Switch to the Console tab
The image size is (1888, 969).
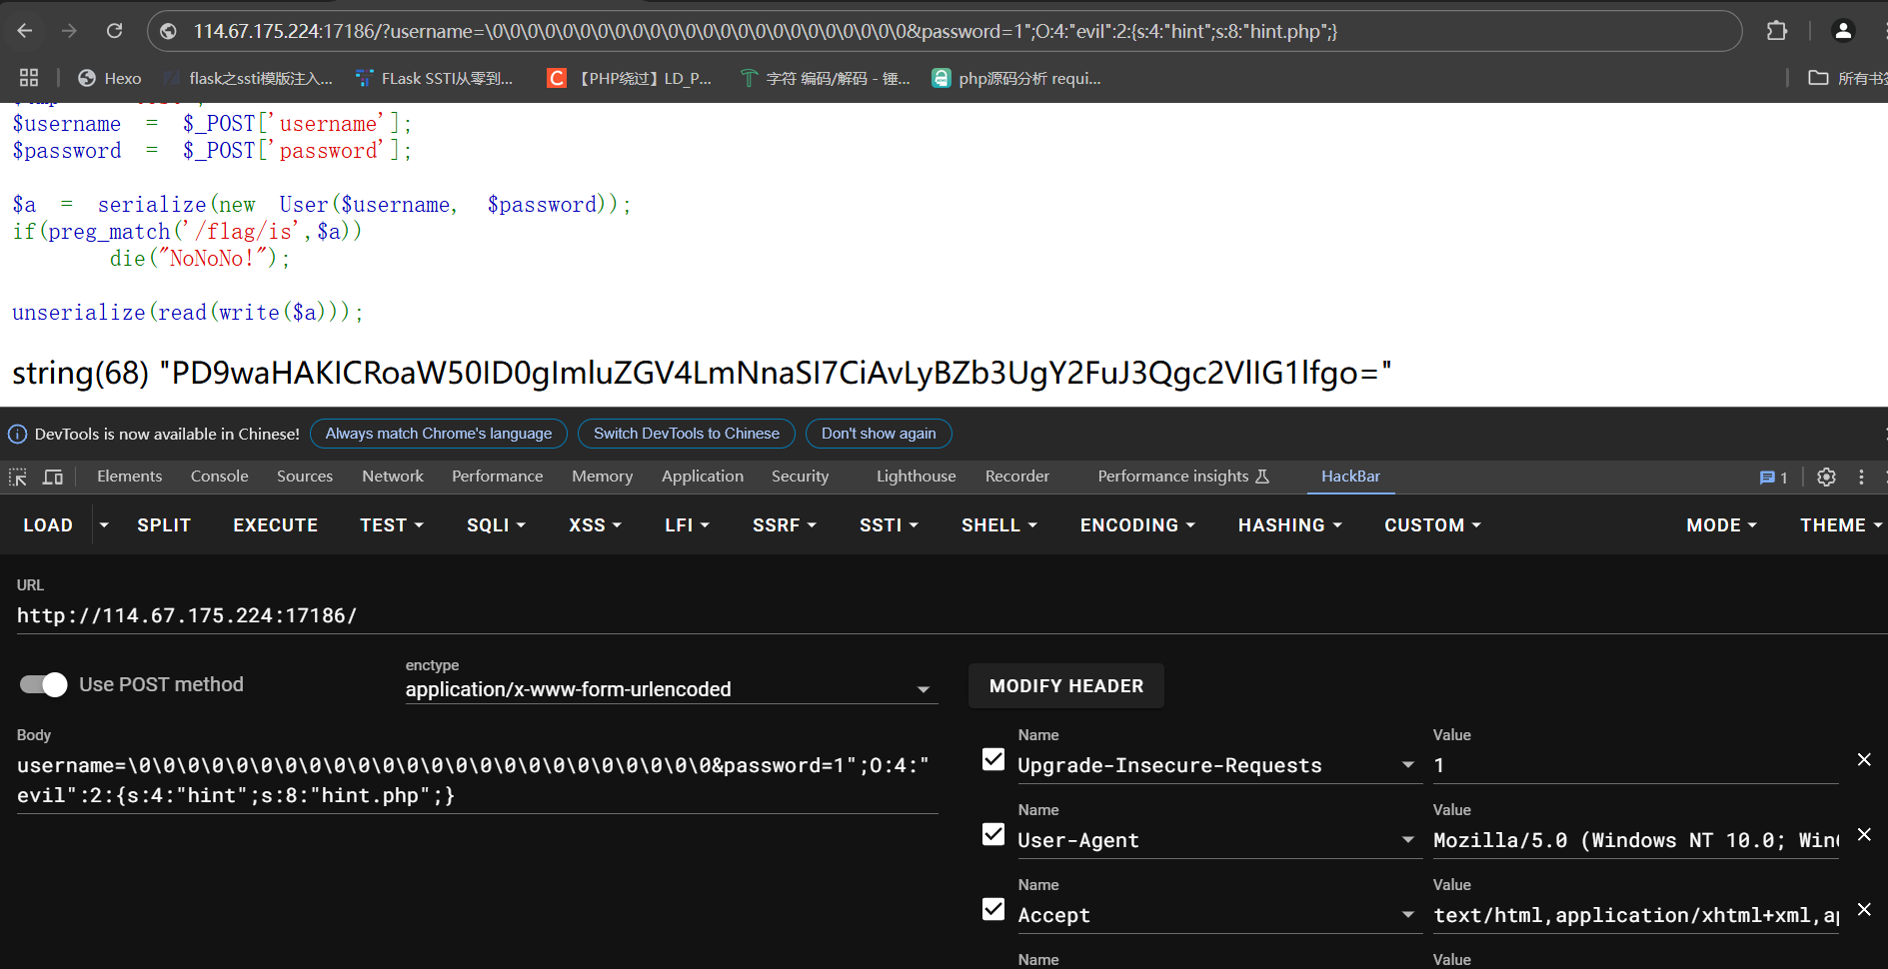point(219,477)
